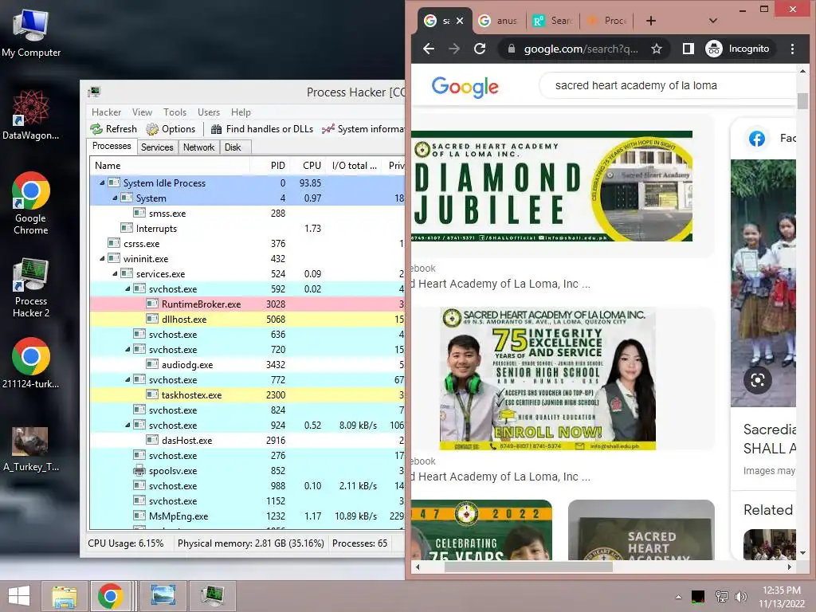816x612 pixels.
Task: Open the DataWagon desktop shortcut
Action: point(31,115)
